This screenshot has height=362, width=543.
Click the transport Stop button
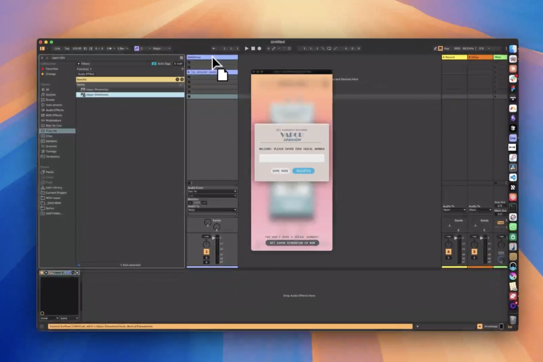[x=253, y=48]
